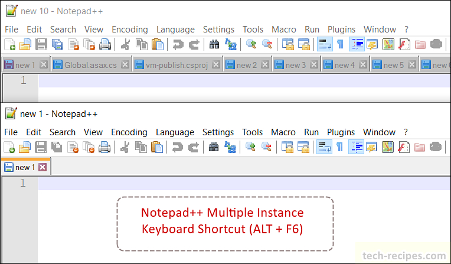Click Print icon in new 1 window
The height and width of the screenshot is (264, 451).
(104, 147)
